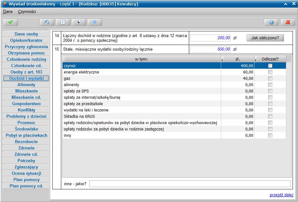This screenshot has height=202, width=298.
Task: Tick the Odliczać checkbox for opłaty za DPS
Action: point(270,91)
